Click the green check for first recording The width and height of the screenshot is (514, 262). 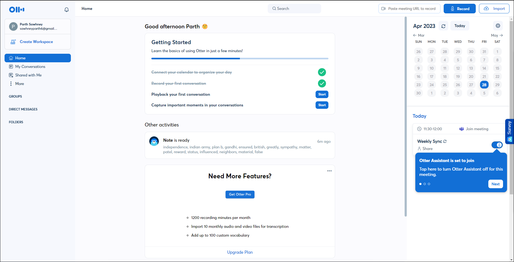point(322,83)
